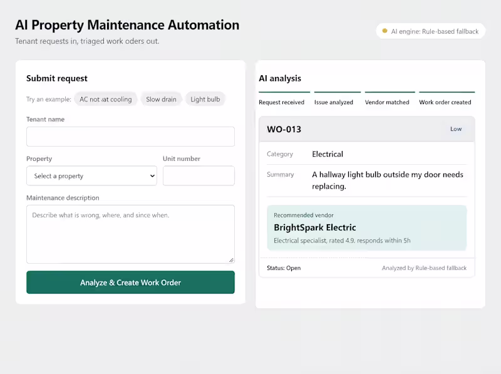
Task: Click the AC not cooling example chip
Action: tap(105, 99)
